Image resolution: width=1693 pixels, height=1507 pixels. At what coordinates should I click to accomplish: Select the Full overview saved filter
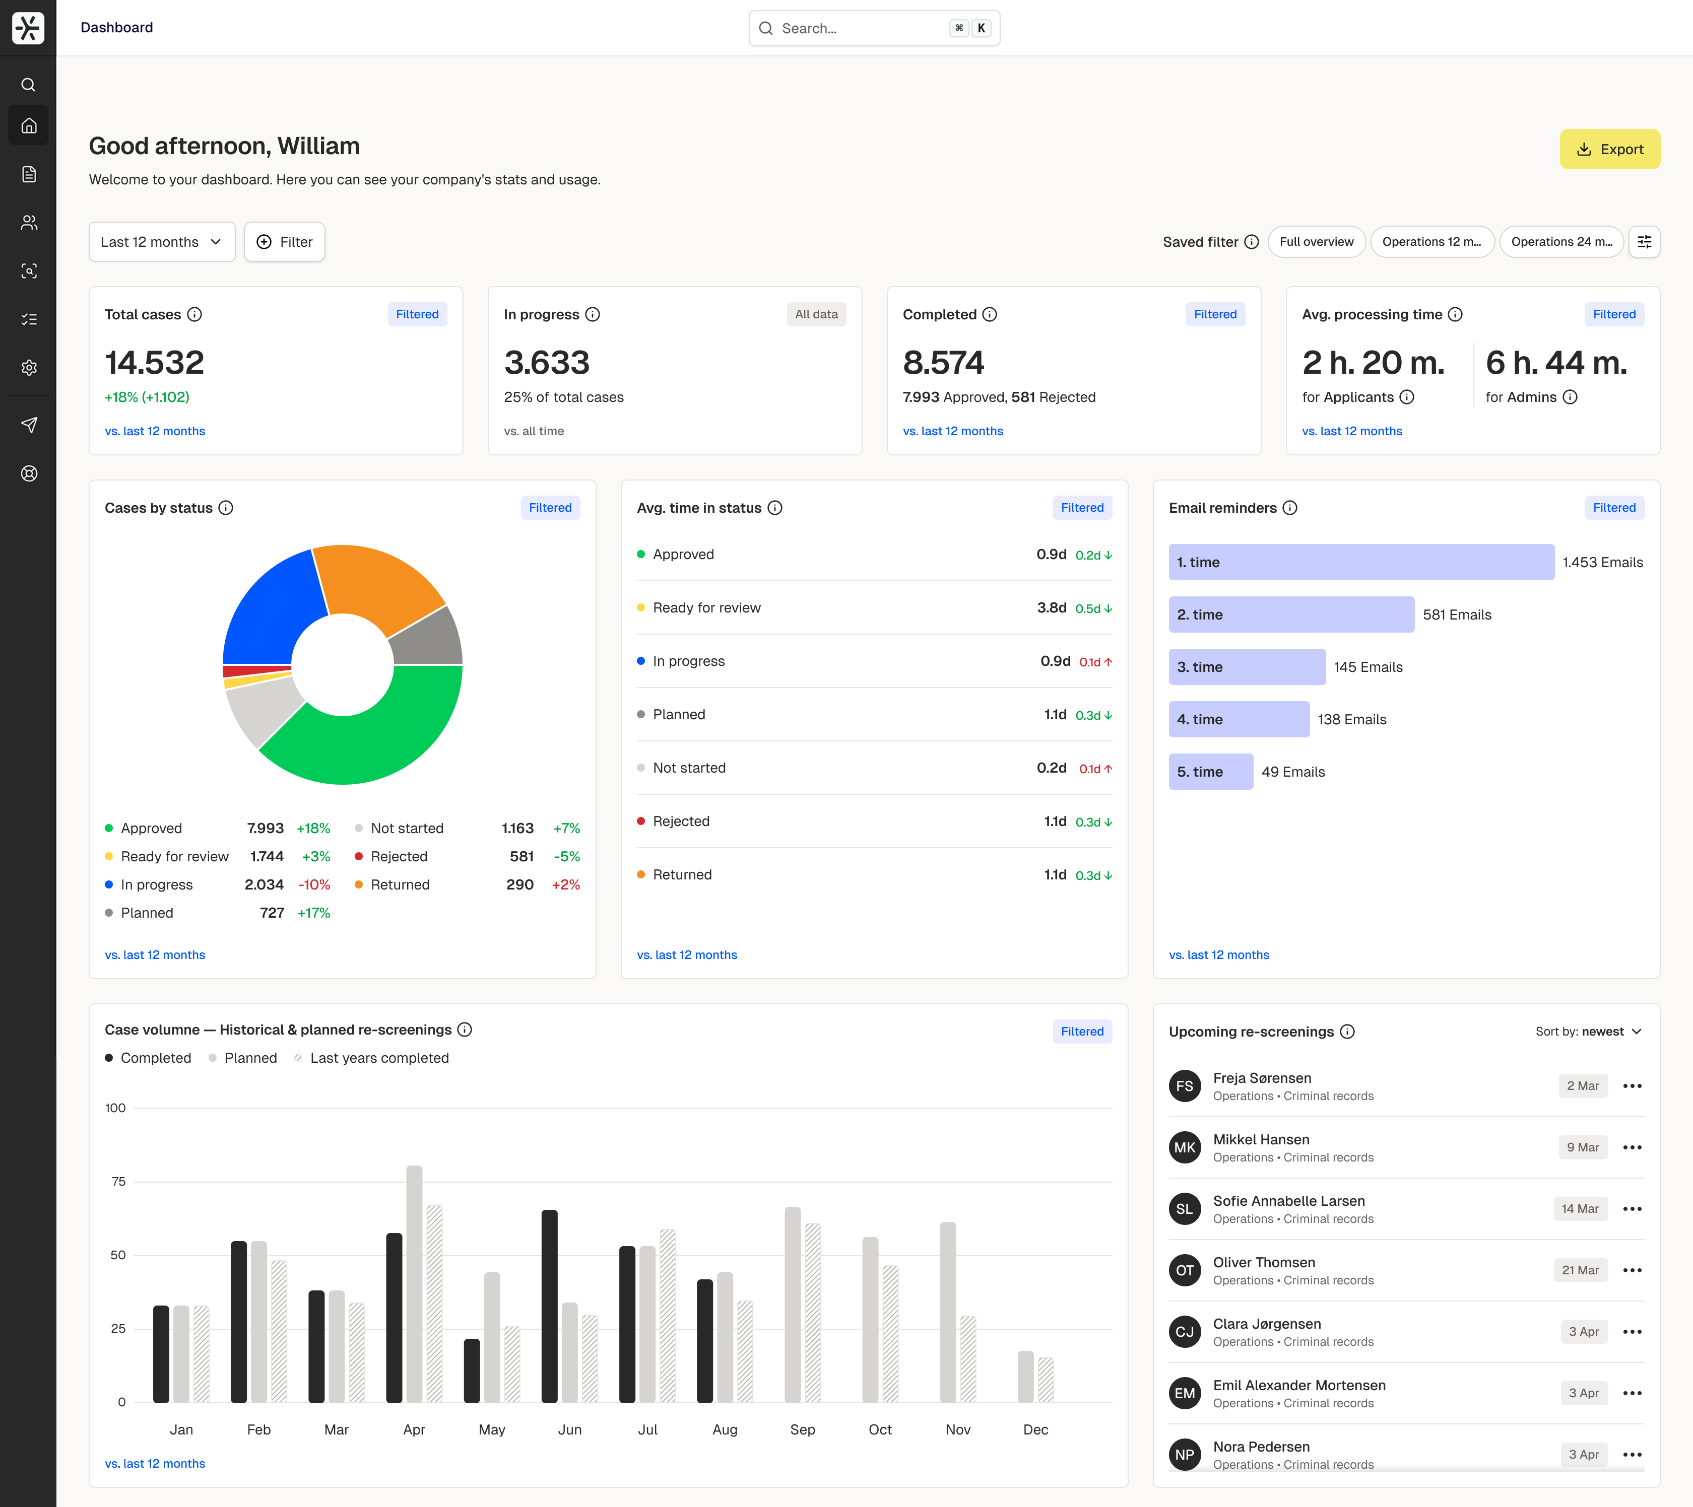tap(1316, 242)
